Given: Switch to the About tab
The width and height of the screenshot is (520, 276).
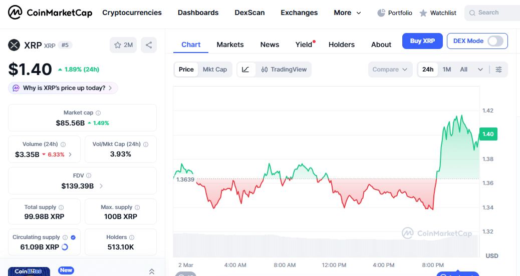Looking at the screenshot, I should [381, 44].
